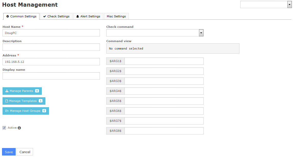Click the folder icon on Manage Host Groups
The width and height of the screenshot is (293, 157).
point(7,111)
